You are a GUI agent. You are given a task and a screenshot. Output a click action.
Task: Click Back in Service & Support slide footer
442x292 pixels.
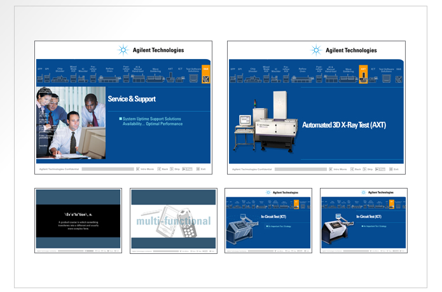[x=163, y=169]
